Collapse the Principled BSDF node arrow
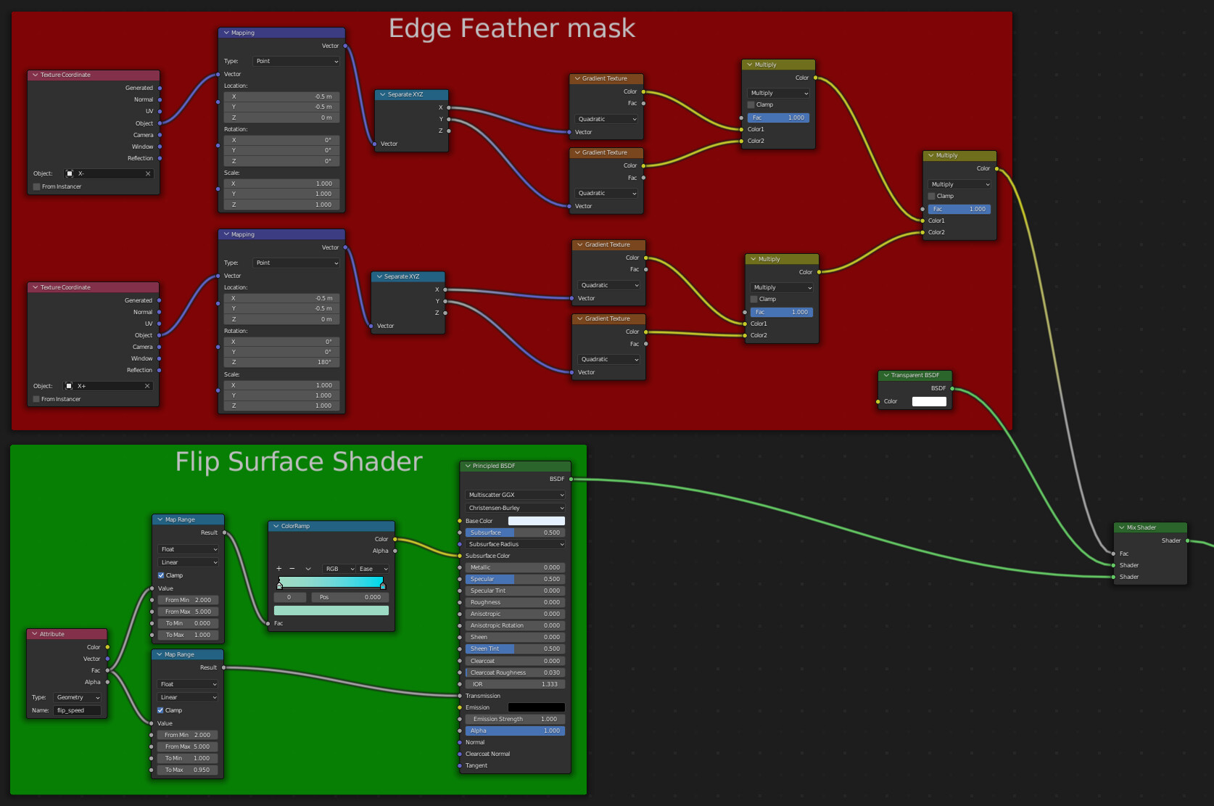 tap(468, 466)
